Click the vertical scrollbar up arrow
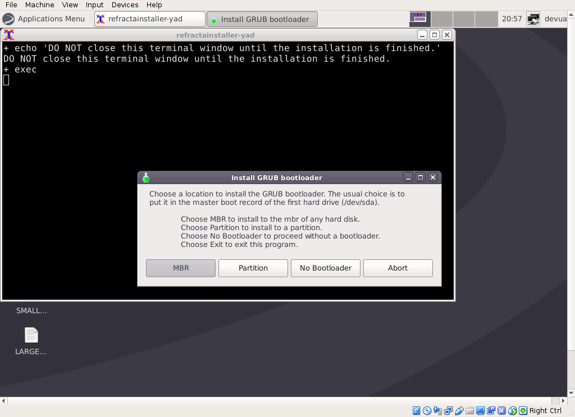This screenshot has height=417, width=575. (571, 15)
